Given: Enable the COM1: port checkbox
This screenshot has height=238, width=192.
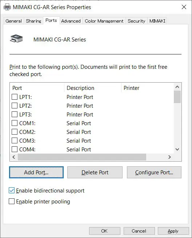Looking at the screenshot, I should point(15,123).
